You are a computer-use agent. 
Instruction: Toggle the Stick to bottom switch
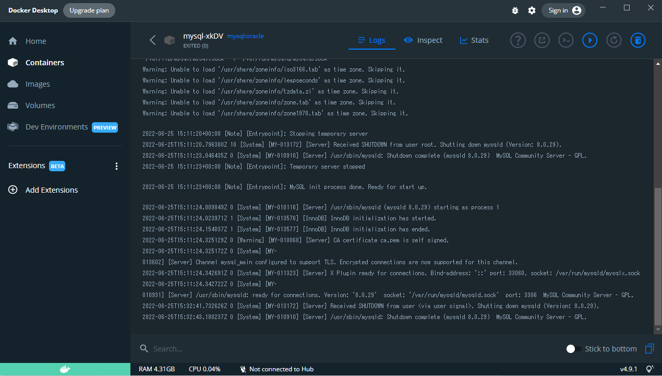(x=574, y=349)
